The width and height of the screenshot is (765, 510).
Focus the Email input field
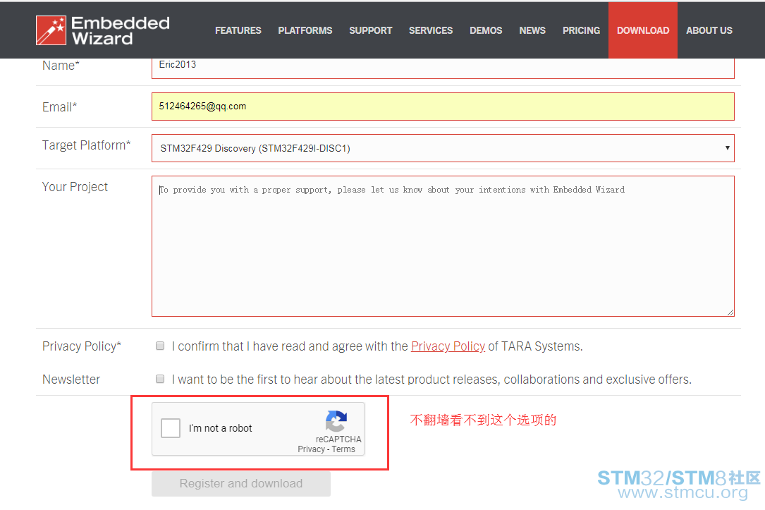point(443,107)
